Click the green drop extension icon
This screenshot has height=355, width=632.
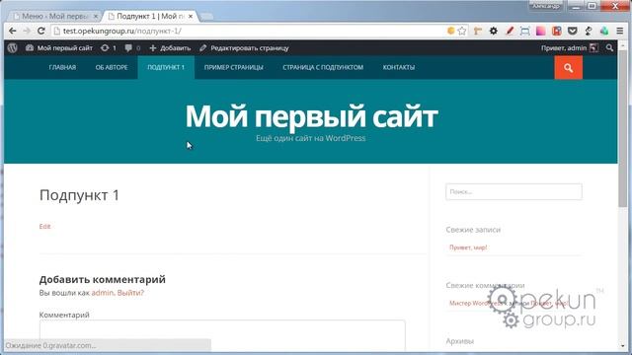coord(603,31)
